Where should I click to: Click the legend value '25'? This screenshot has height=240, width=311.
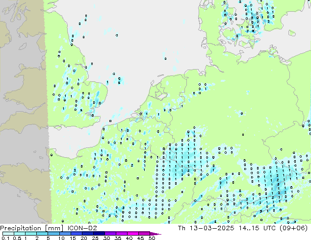pos(95,238)
